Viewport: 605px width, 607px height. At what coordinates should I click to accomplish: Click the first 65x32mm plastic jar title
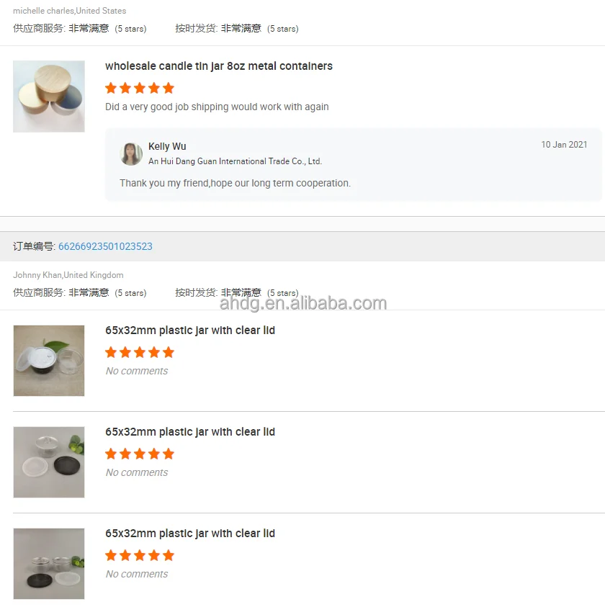[190, 331]
